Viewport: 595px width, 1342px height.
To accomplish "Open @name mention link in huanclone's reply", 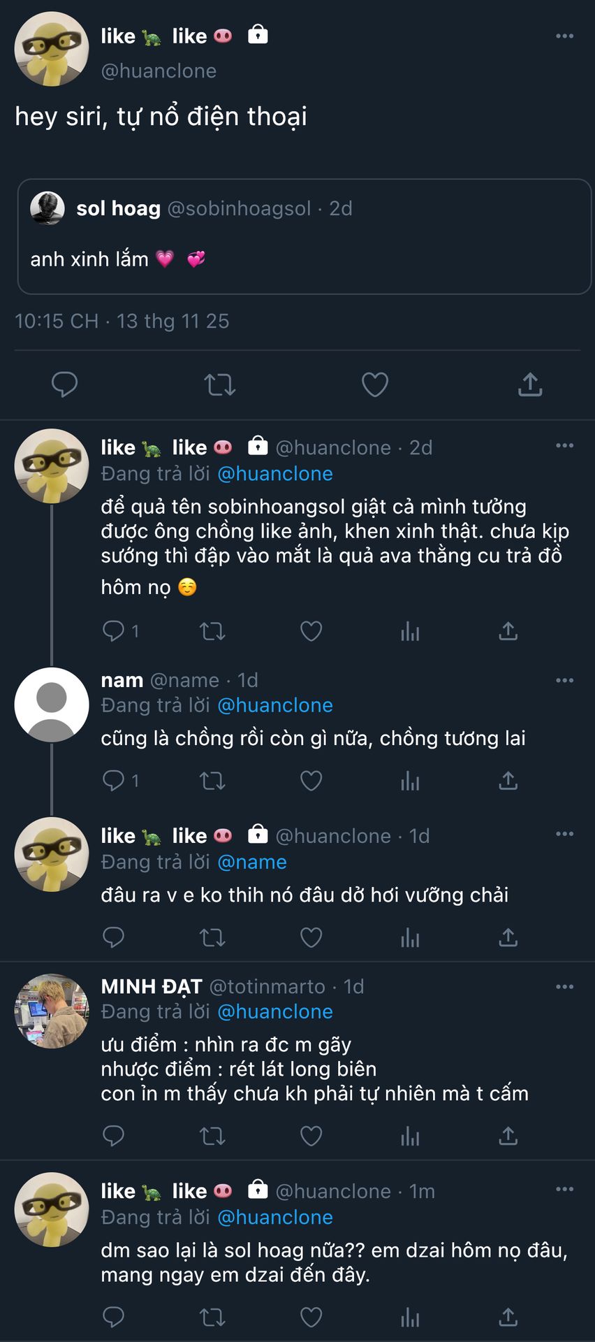I will [252, 862].
